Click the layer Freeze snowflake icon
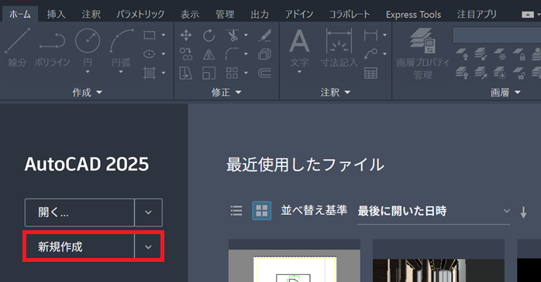 (x=500, y=54)
